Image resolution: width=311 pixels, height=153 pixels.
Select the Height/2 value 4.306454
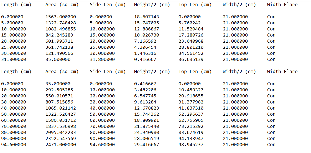(x=145, y=47)
